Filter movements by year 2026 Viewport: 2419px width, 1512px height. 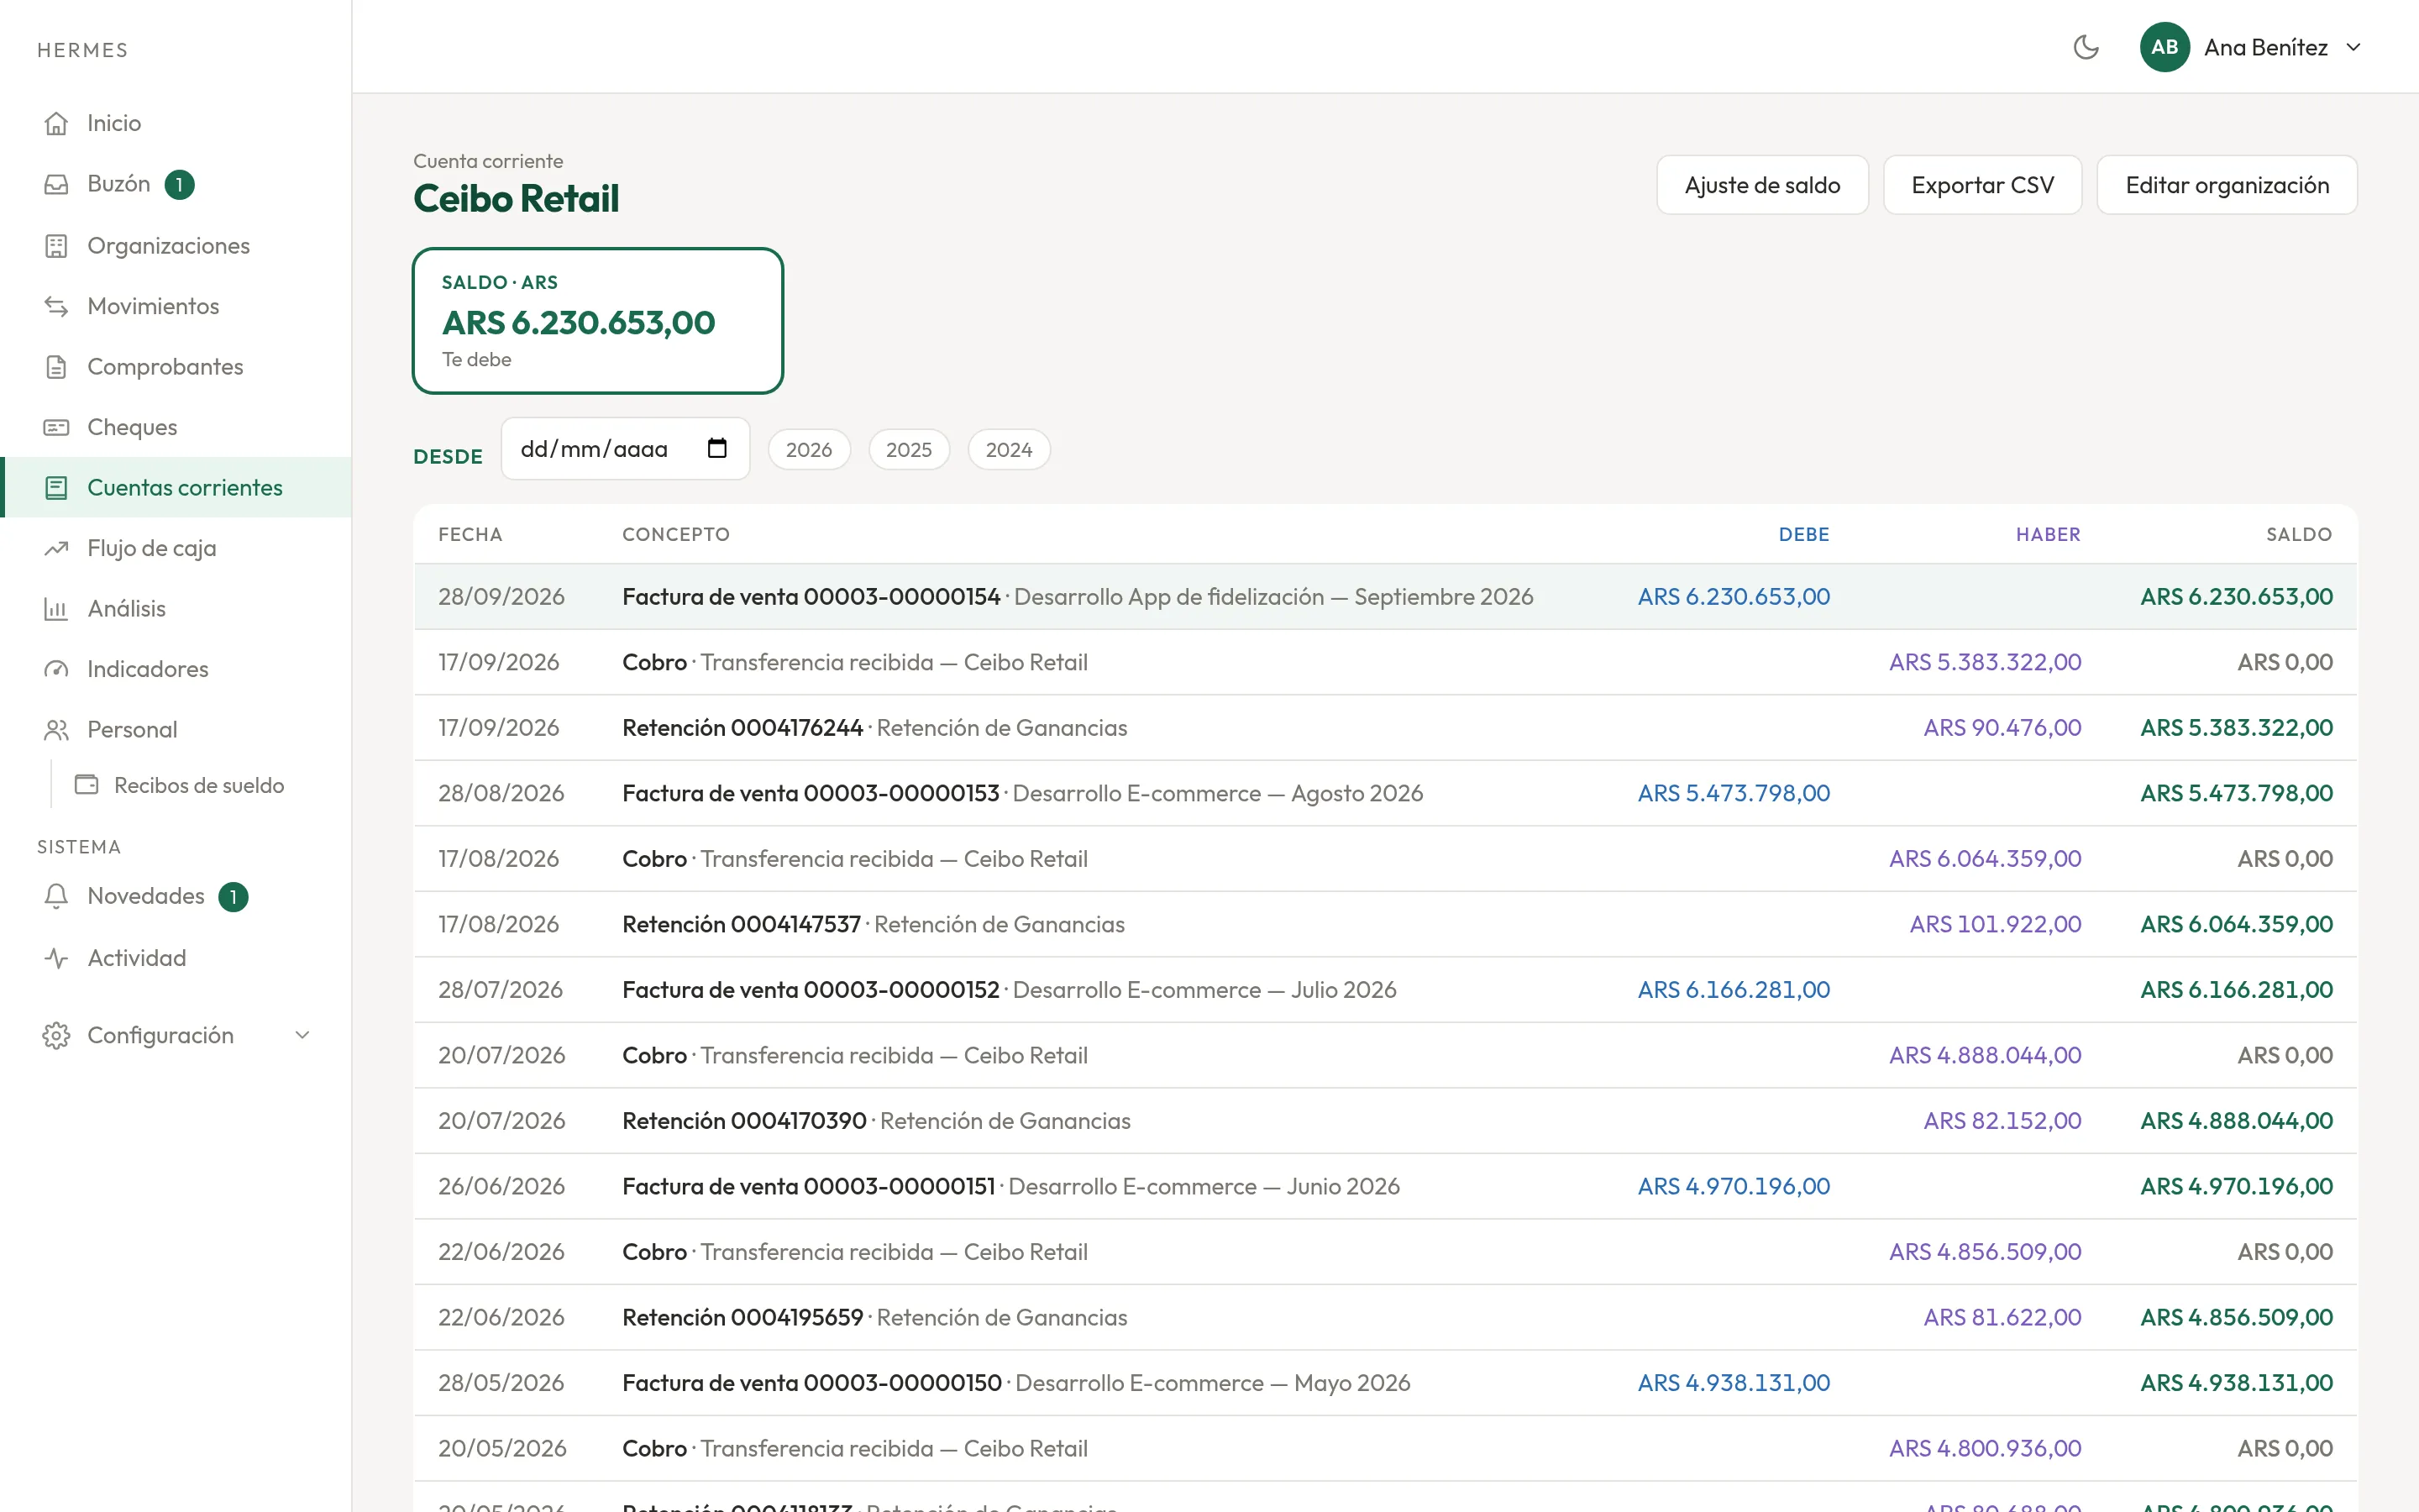pyautogui.click(x=809, y=450)
